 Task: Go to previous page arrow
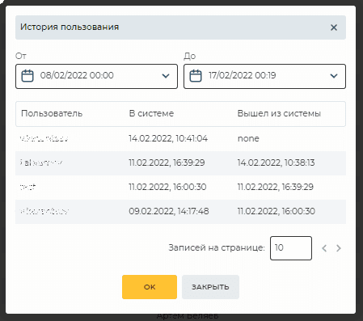324,248
